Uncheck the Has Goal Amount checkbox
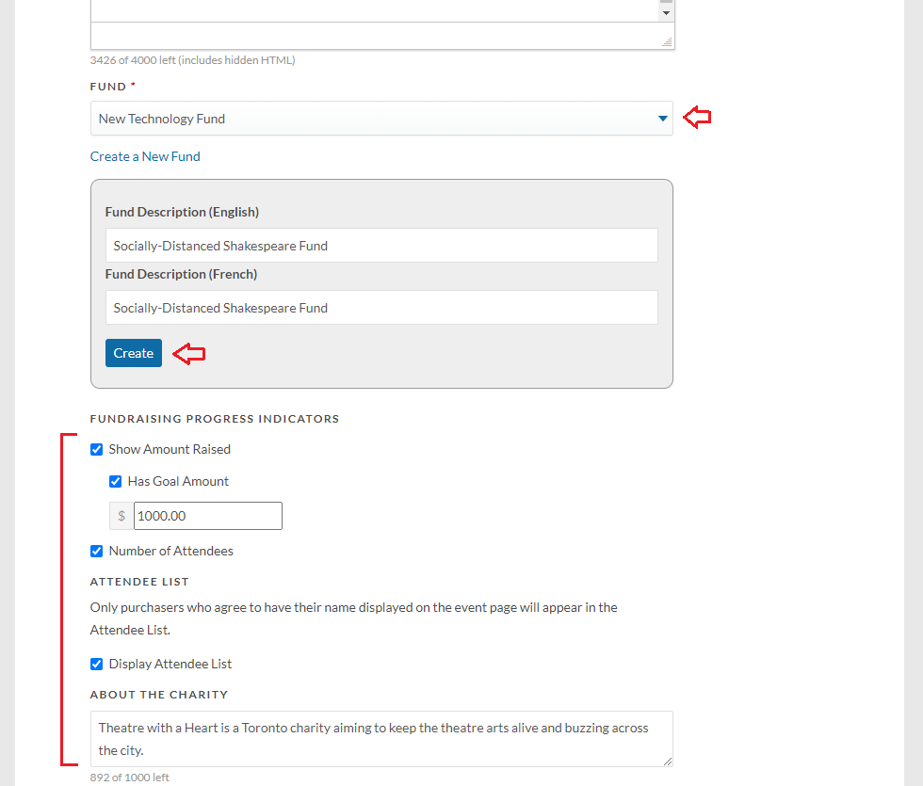The image size is (923, 786). click(115, 481)
